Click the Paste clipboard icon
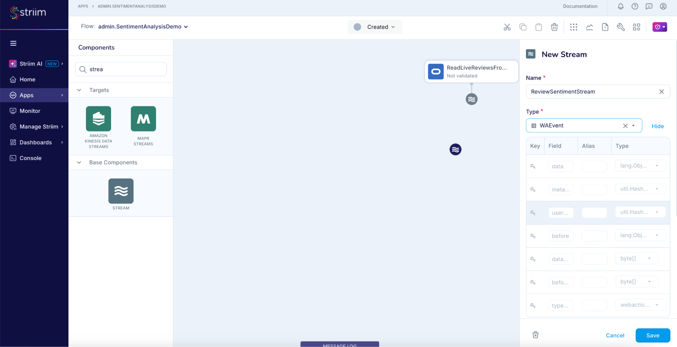677x347 pixels. tap(538, 27)
